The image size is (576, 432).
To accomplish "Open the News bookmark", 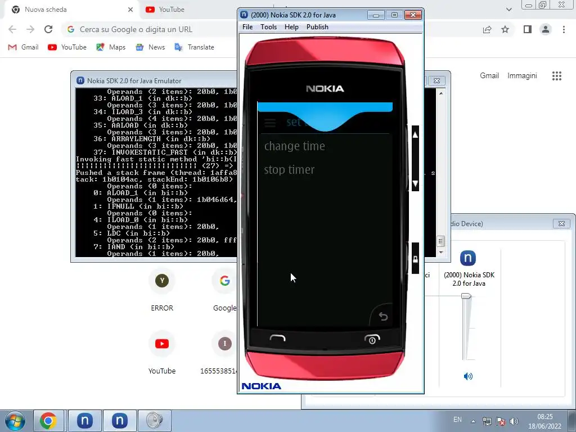I will [150, 47].
